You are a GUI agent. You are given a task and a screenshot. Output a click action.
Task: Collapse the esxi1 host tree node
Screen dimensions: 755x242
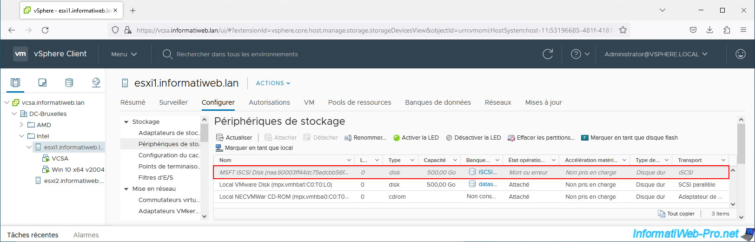[29, 147]
